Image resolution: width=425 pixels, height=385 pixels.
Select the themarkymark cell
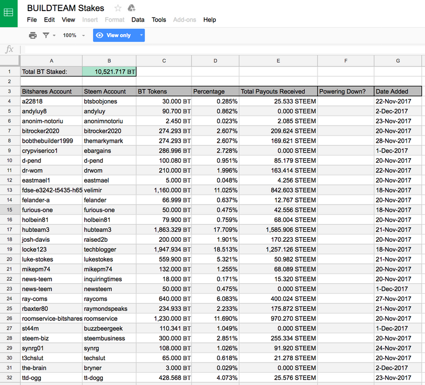coord(109,141)
